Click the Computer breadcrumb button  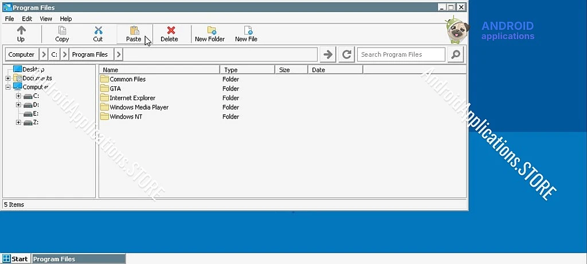(x=21, y=54)
